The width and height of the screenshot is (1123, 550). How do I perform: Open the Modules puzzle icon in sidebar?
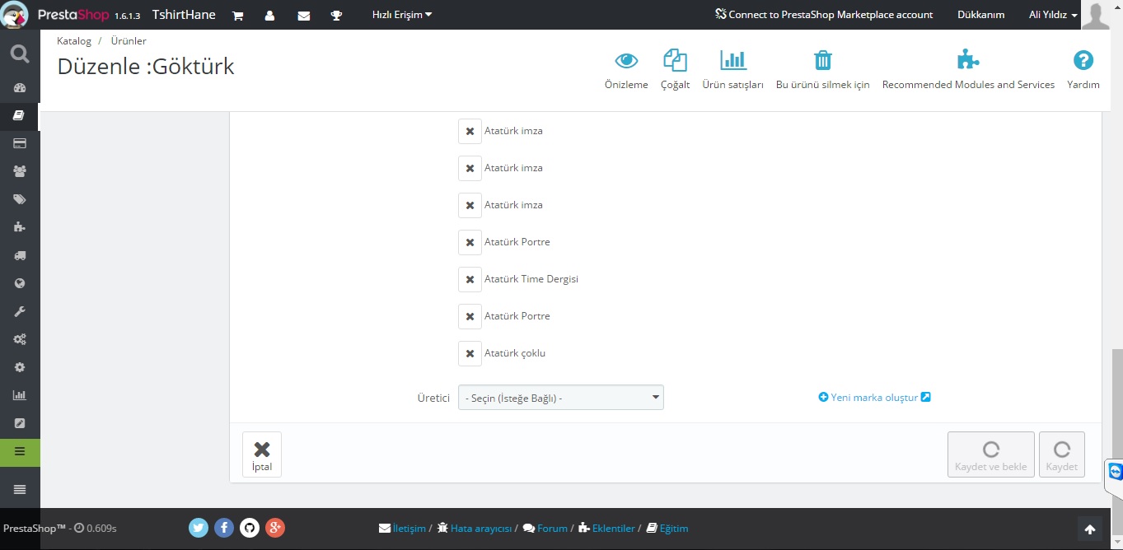pos(20,227)
